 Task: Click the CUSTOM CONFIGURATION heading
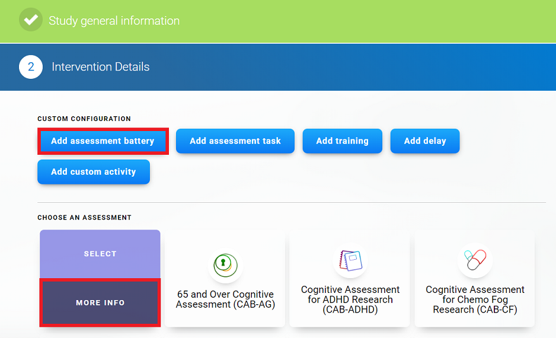pyautogui.click(x=84, y=119)
